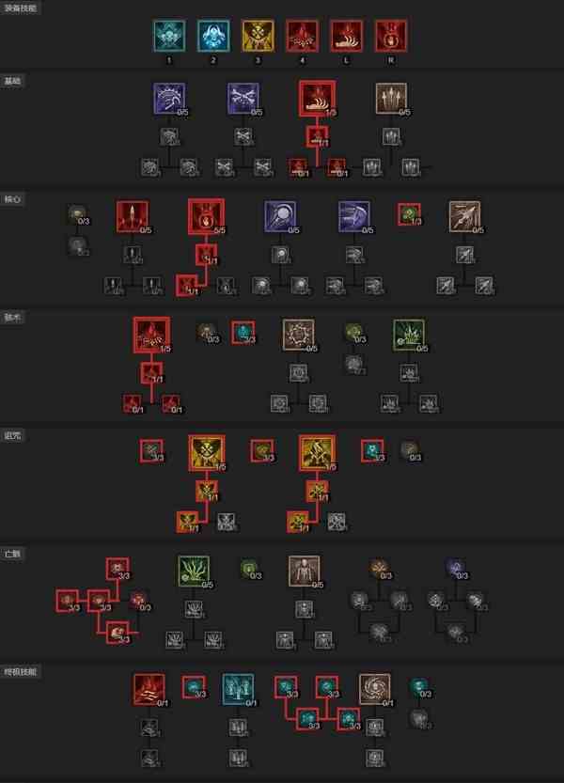Screen dimensions: 564x783
Task: Click the 装备技能 header label
Action: 21,8
